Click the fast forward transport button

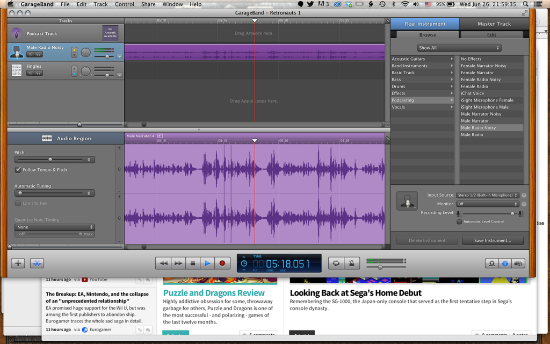[x=178, y=263]
